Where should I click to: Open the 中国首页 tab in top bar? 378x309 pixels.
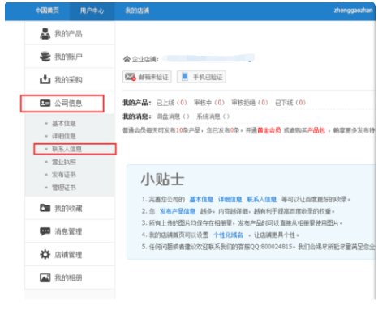point(47,11)
